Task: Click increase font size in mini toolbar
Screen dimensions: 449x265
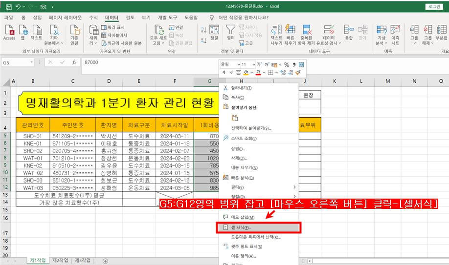Action: point(259,64)
